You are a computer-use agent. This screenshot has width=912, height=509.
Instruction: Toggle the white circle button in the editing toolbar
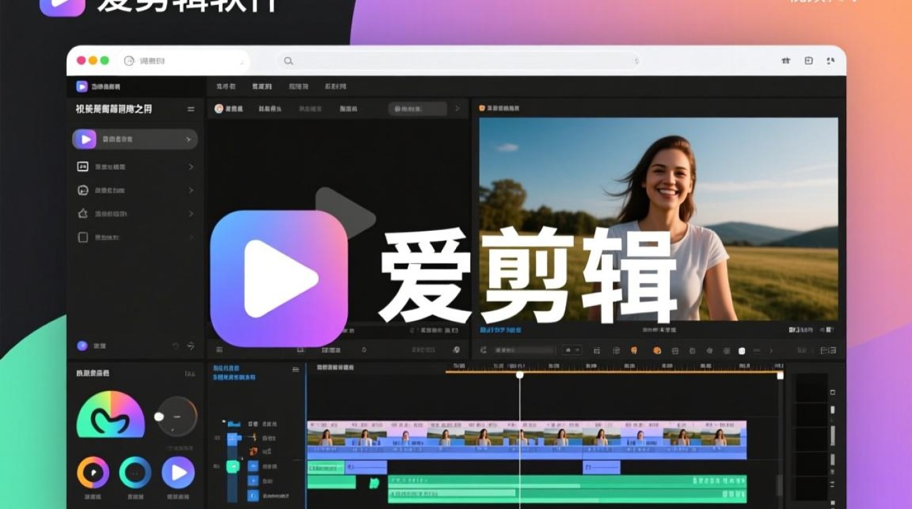pos(742,351)
